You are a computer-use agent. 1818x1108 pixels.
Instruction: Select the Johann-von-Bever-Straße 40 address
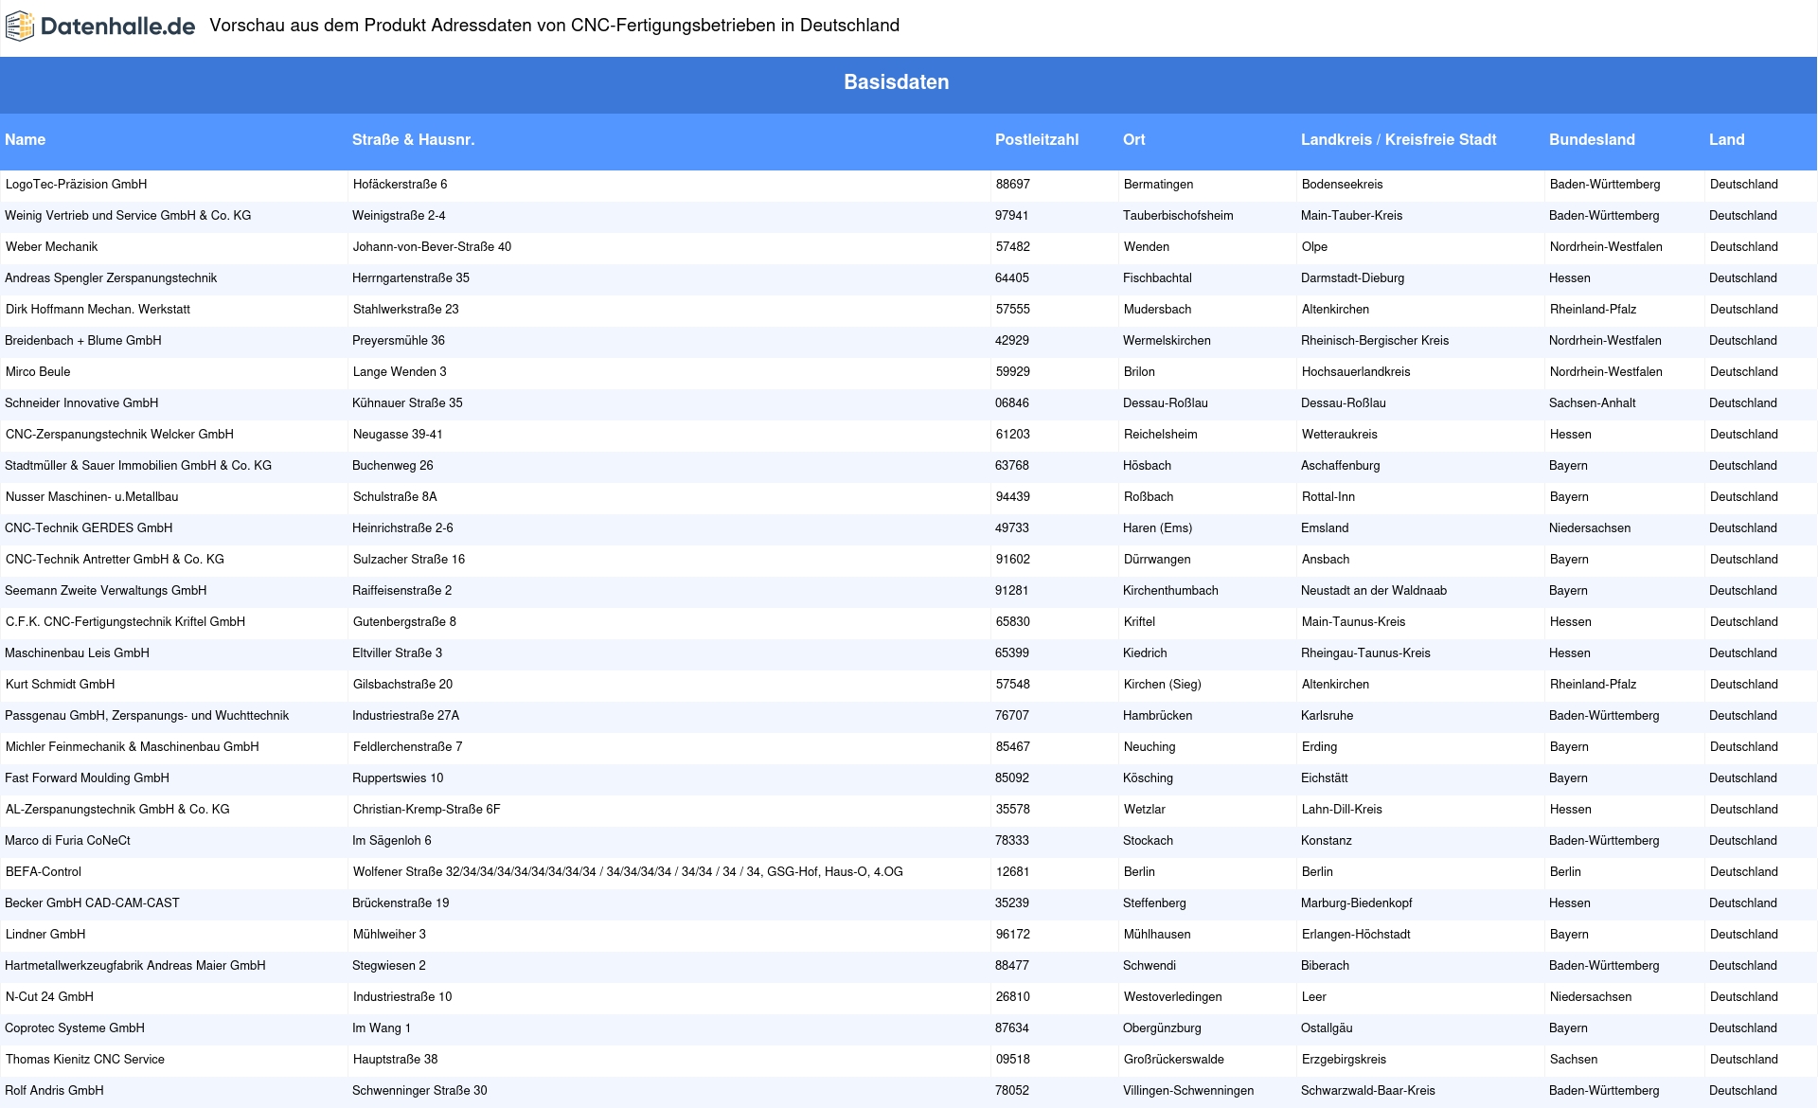point(432,246)
